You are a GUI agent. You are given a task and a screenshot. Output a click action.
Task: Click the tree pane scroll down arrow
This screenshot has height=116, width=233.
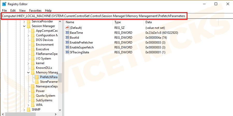(x=60, y=110)
